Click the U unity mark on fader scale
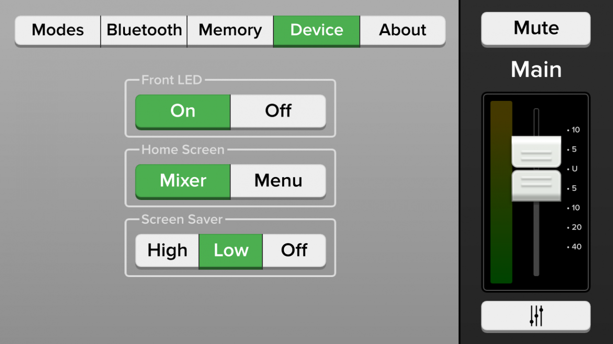Image resolution: width=613 pixels, height=344 pixels. coord(574,169)
